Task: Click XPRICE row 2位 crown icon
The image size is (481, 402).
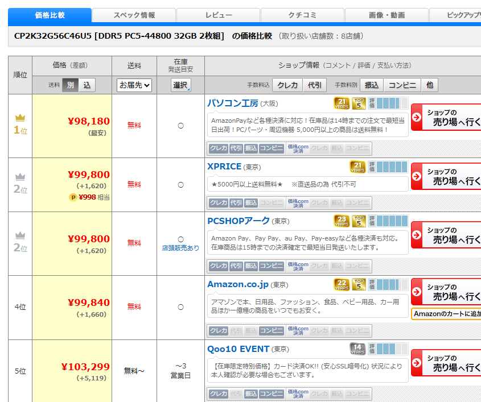Action: pos(20,176)
